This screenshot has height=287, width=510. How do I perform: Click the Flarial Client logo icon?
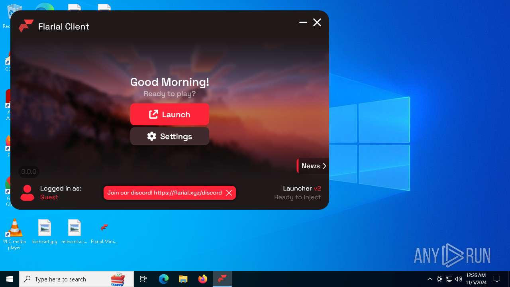26,26
